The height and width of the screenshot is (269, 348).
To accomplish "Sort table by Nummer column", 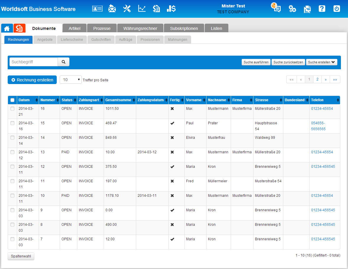I will [x=49, y=100].
